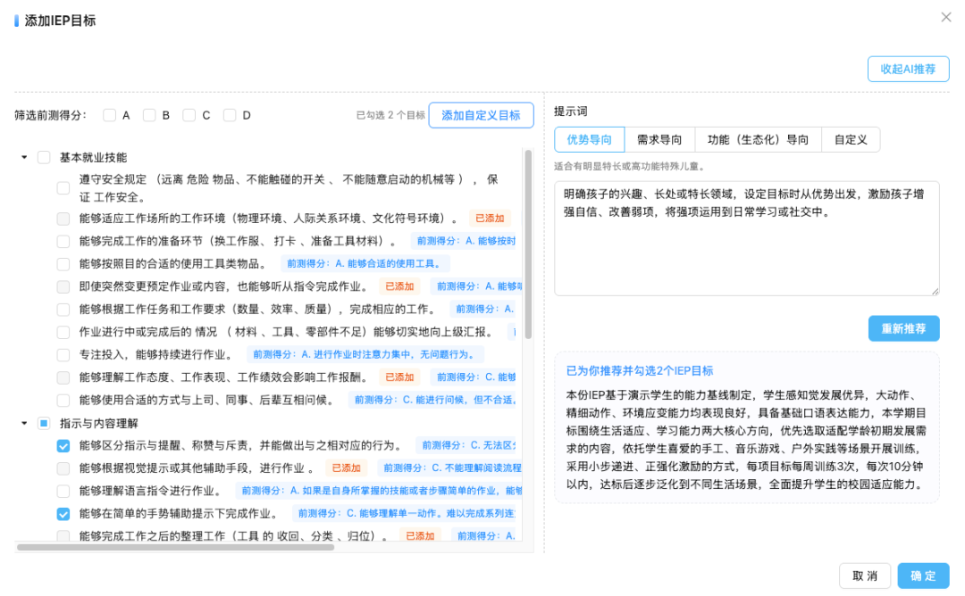Close the 添加IEP目标 dialog
Viewport: 965px width, 596px height.
[946, 17]
